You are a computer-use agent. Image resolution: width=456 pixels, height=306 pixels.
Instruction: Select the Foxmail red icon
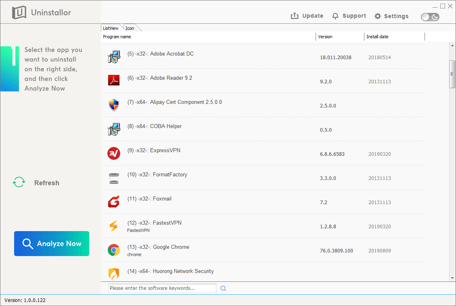[114, 202]
